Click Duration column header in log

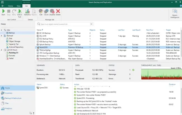point(172,85)
